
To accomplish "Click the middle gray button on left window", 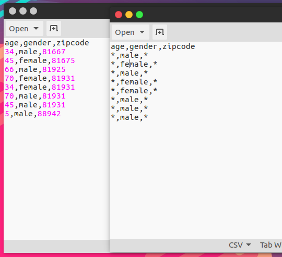I will [x=23, y=11].
